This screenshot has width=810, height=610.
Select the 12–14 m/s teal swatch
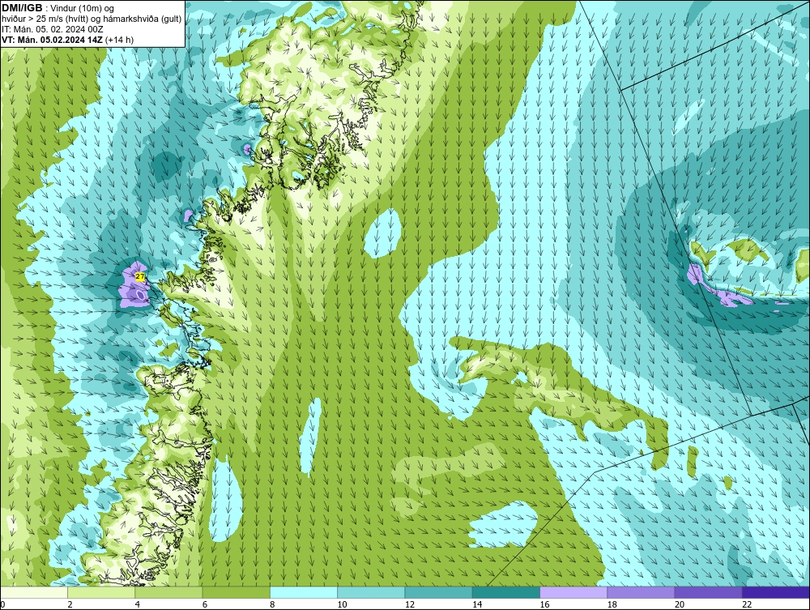[x=438, y=592]
